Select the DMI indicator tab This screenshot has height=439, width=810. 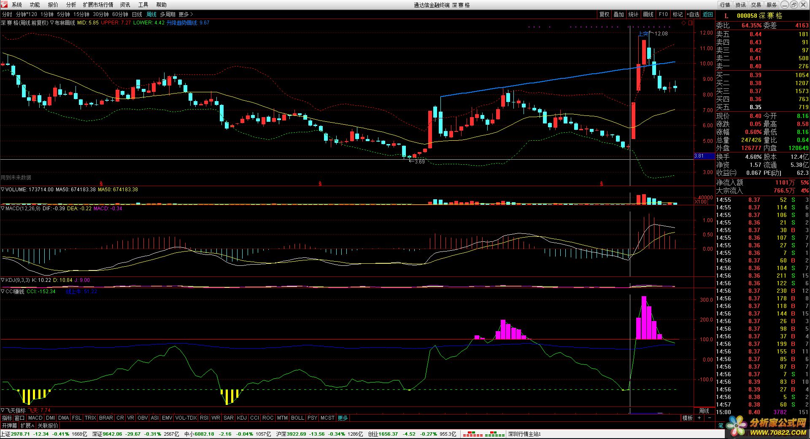[51, 418]
